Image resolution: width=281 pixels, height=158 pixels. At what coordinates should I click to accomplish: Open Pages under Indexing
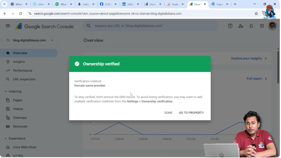coord(18,100)
